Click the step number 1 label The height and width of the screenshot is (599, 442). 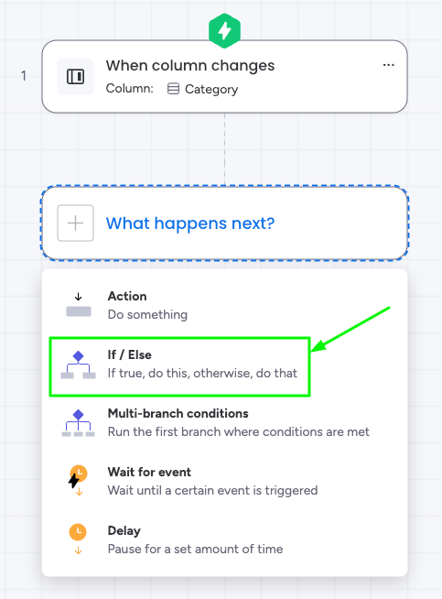(x=24, y=76)
